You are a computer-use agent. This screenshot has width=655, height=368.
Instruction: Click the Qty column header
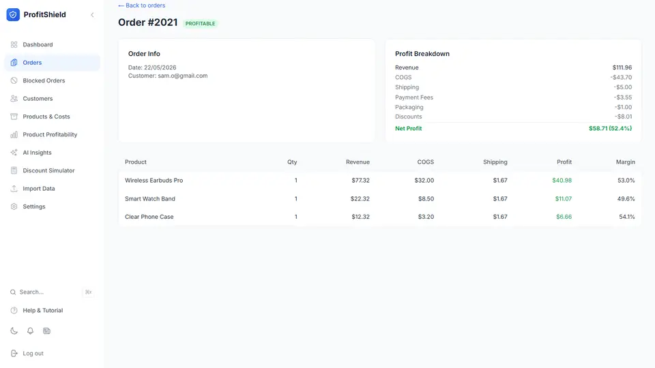(x=292, y=162)
